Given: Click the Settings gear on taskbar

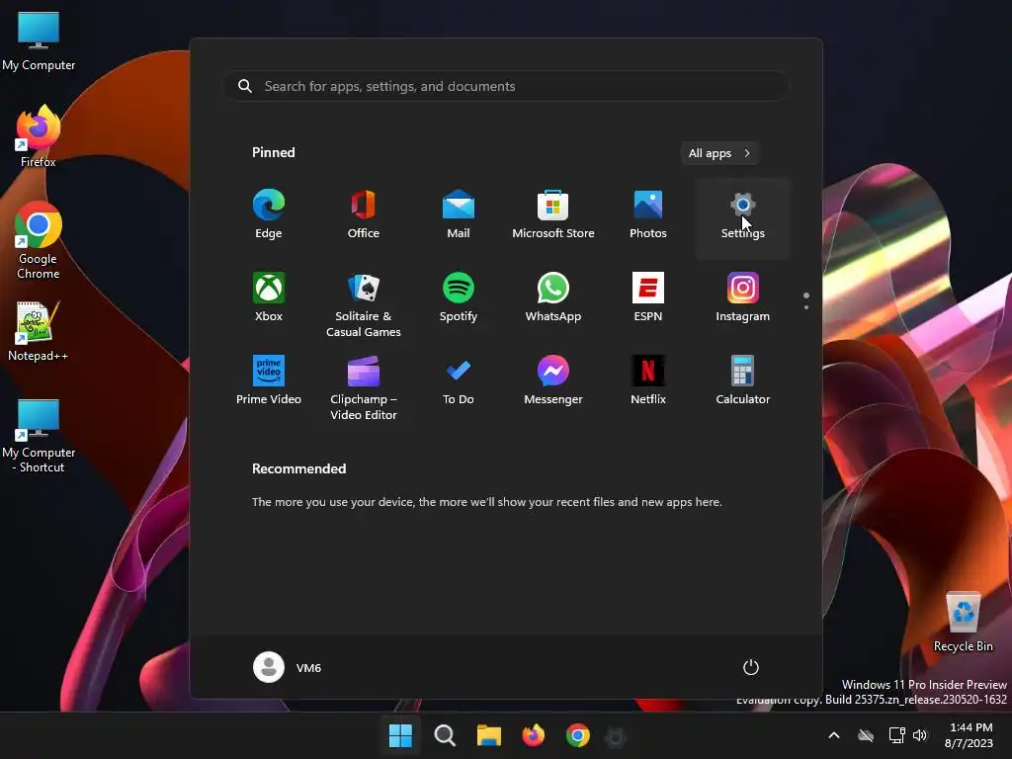Looking at the screenshot, I should [616, 735].
